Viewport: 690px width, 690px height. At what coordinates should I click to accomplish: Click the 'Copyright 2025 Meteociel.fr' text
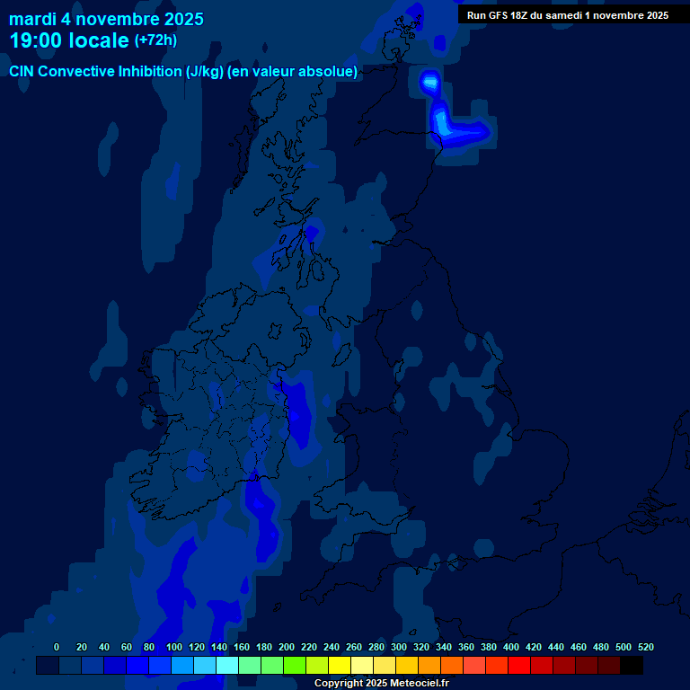[381, 683]
